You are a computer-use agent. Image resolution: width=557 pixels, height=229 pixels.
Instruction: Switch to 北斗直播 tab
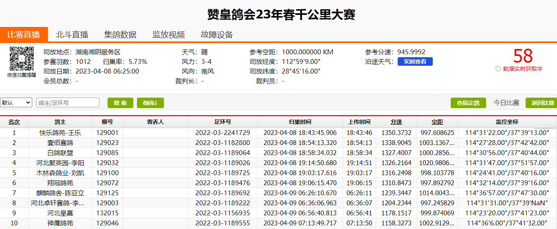(x=72, y=35)
